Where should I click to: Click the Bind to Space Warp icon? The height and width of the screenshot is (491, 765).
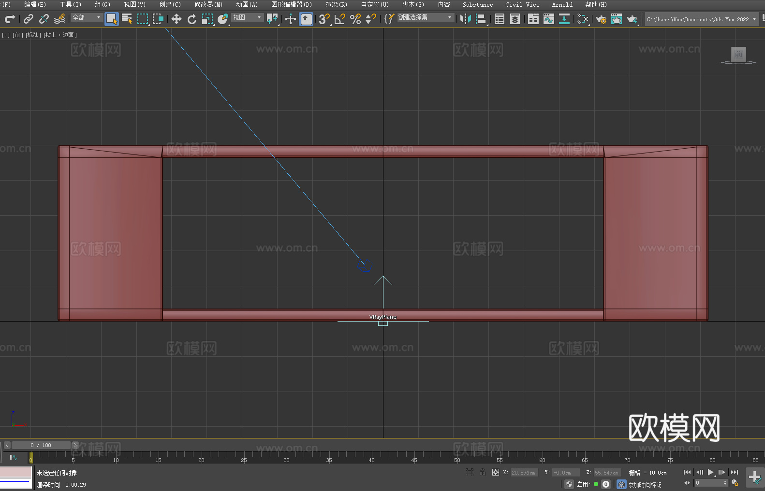point(59,19)
